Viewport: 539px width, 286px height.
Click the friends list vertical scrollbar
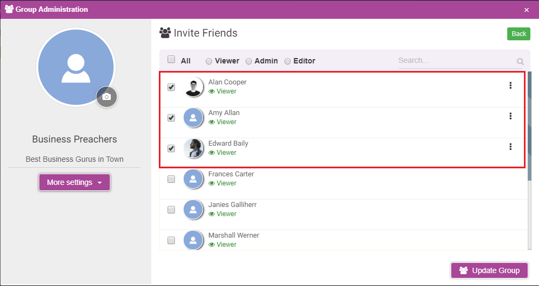click(529, 126)
